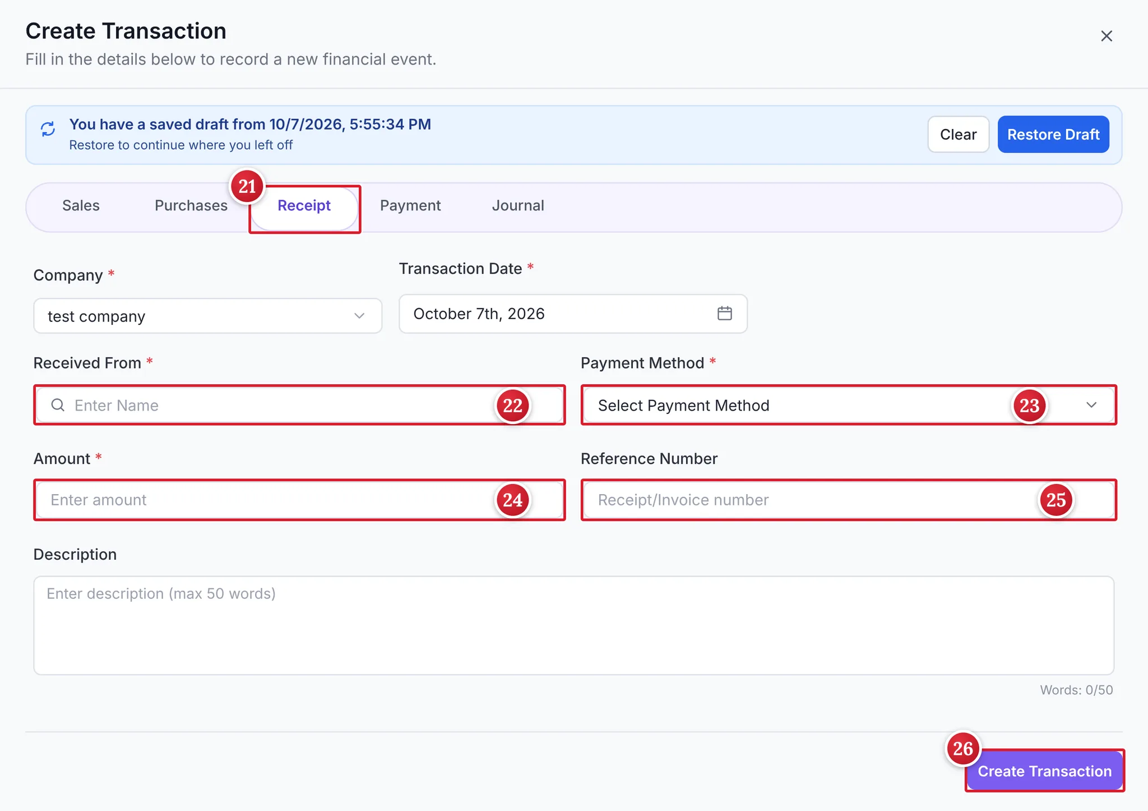The width and height of the screenshot is (1148, 811).
Task: Click the 'Description' label
Action: click(x=75, y=555)
